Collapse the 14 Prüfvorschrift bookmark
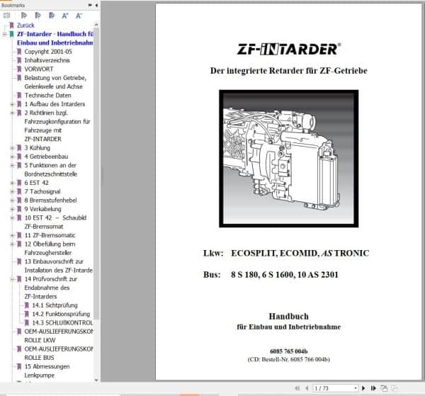This screenshot has width=425, height=396. (x=12, y=279)
